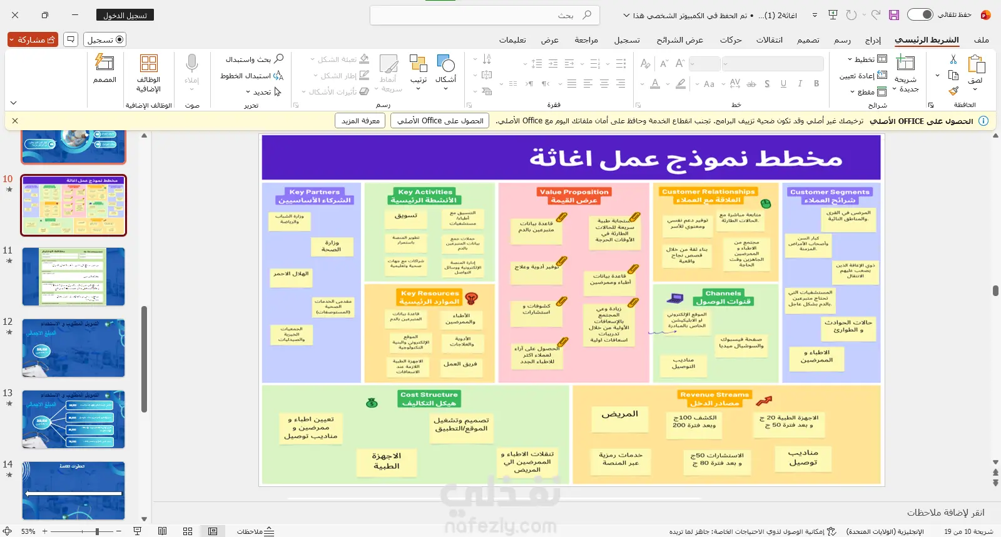Click the Sign in (تسجيل الدخول) button

[x=125, y=15]
